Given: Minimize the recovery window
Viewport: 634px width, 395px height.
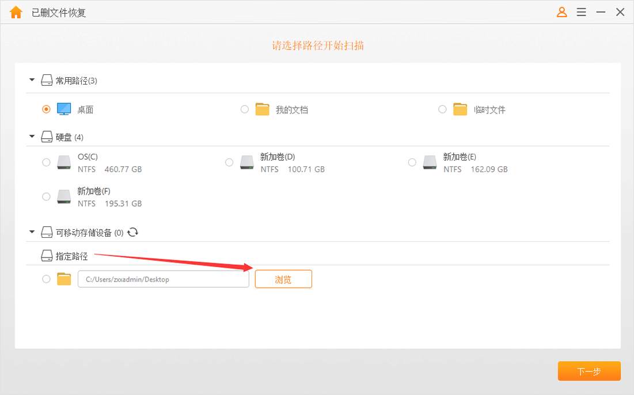Looking at the screenshot, I should coord(601,12).
